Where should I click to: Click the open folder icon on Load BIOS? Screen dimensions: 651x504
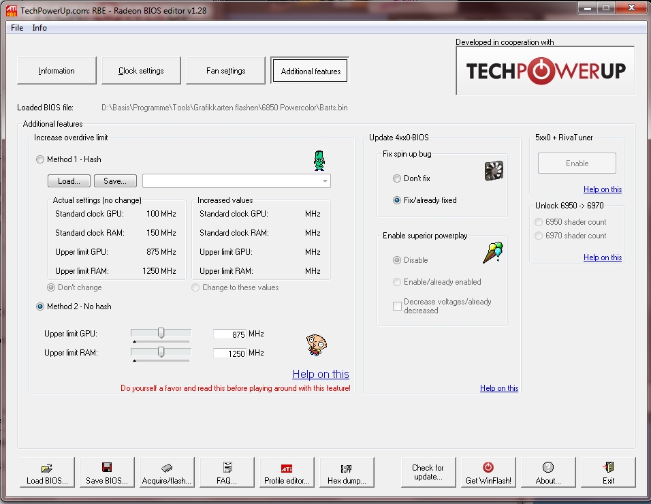tap(47, 469)
